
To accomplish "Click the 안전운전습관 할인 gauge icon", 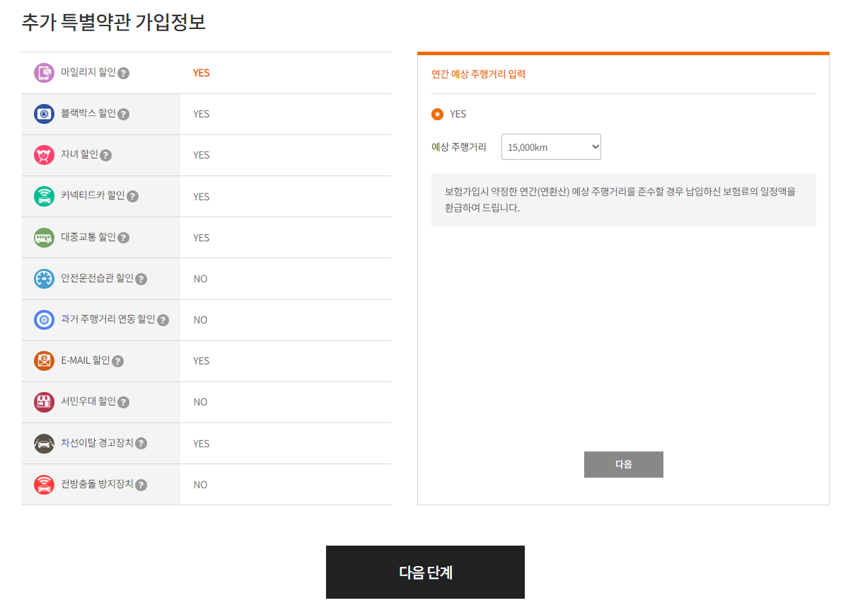I will click(x=44, y=278).
